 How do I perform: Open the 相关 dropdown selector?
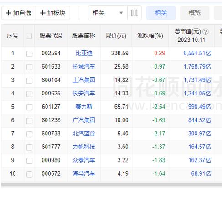coord(108,13)
